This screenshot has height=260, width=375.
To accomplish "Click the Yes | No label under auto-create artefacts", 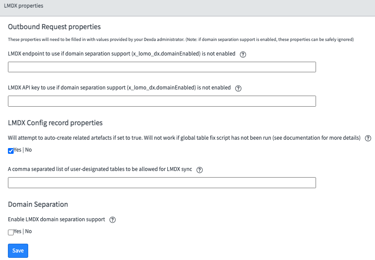I will (23, 150).
